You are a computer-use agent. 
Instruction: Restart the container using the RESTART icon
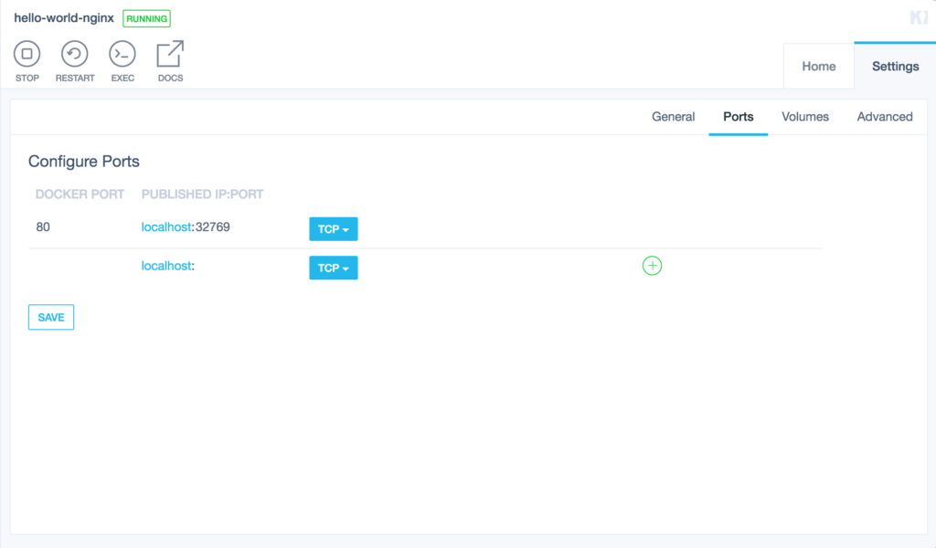(75, 54)
